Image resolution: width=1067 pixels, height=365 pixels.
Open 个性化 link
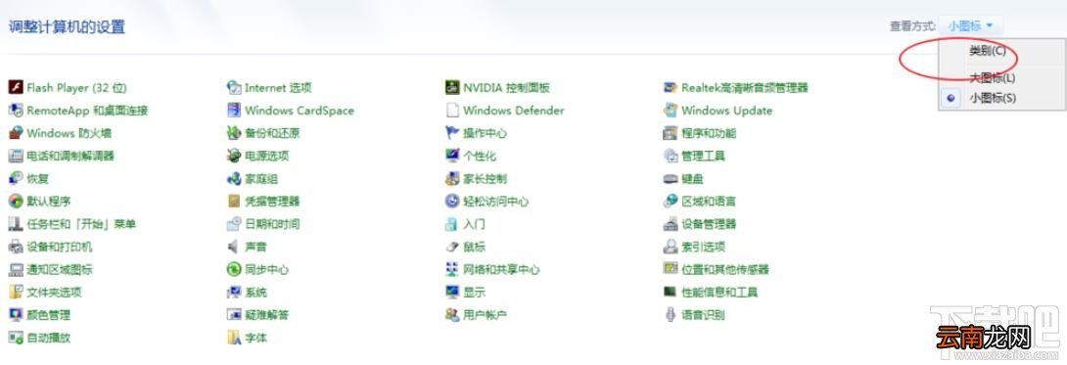point(480,156)
